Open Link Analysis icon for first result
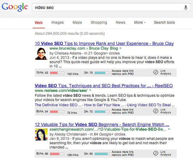This screenshot has height=163, width=193. tap(156, 73)
